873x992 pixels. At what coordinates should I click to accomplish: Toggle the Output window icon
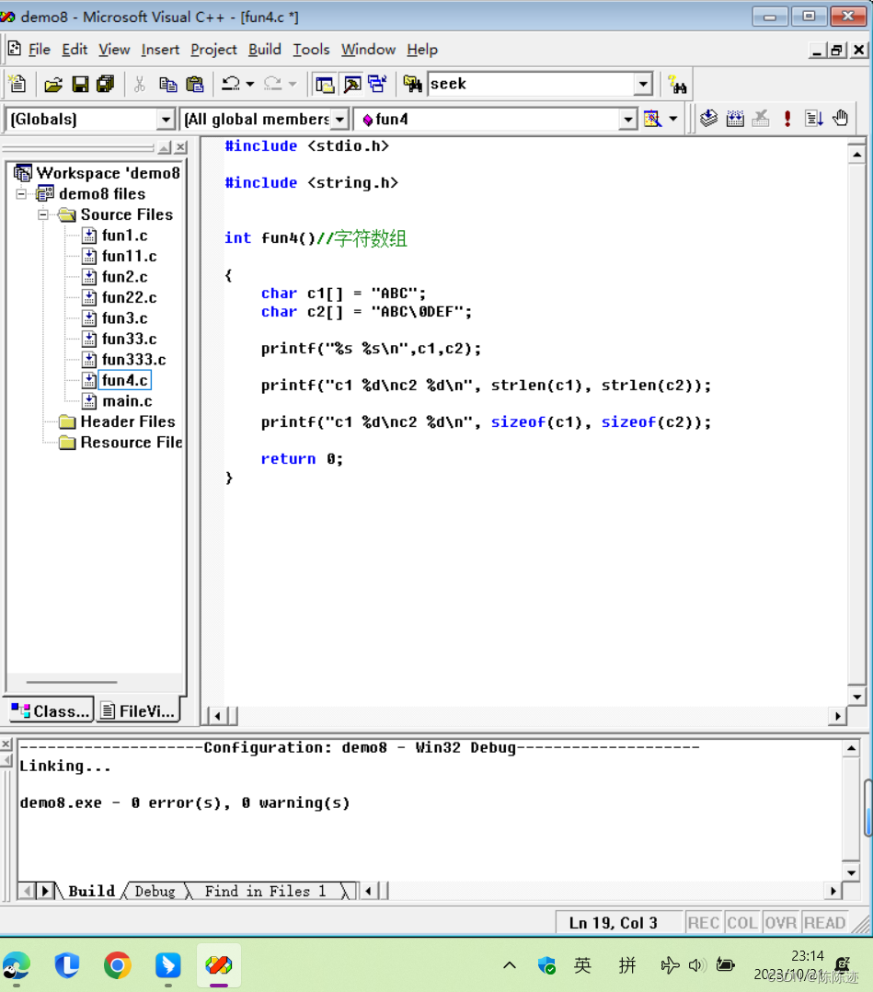[x=351, y=84]
